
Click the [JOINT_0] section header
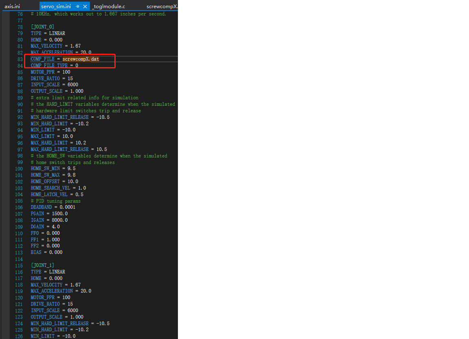point(42,27)
